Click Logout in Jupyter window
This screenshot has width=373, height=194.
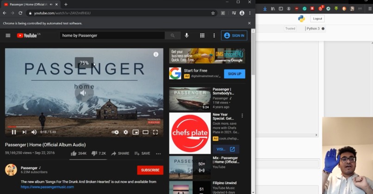click(x=317, y=18)
